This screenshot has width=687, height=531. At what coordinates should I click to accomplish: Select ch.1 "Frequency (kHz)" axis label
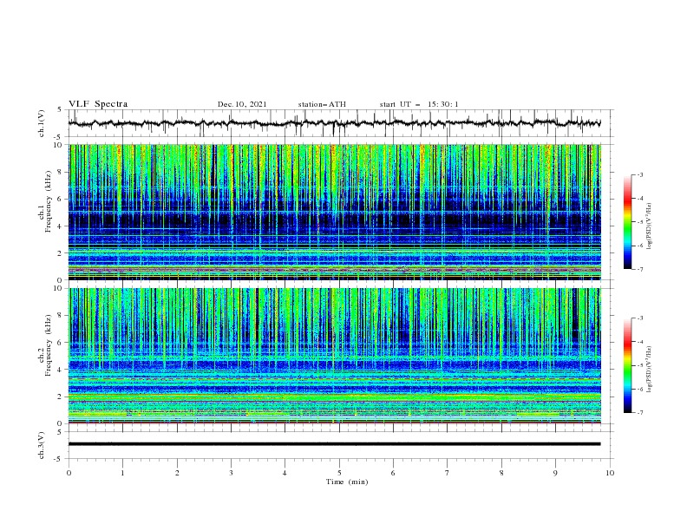(49, 201)
